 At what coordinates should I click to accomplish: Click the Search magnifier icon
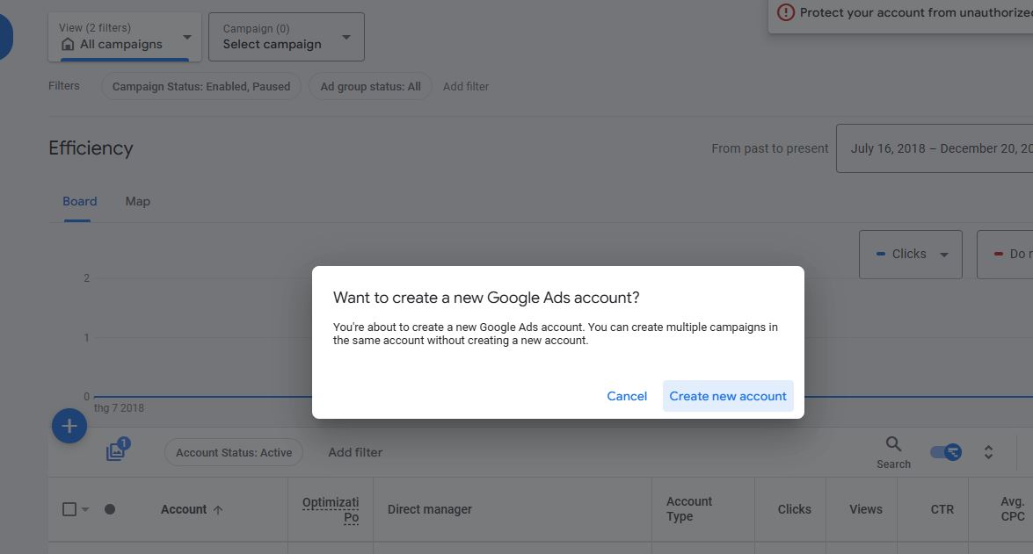pos(893,444)
